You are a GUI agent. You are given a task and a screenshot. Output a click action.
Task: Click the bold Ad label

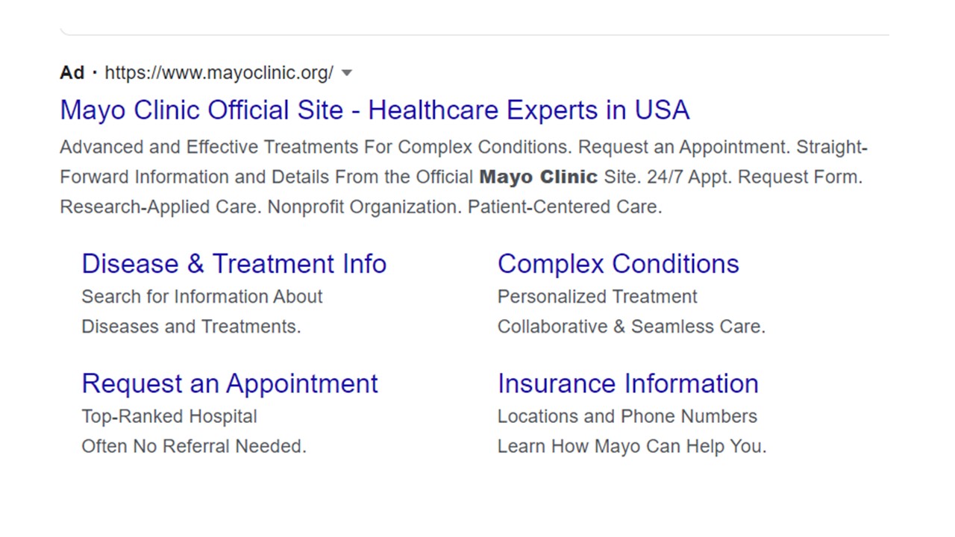coord(72,72)
